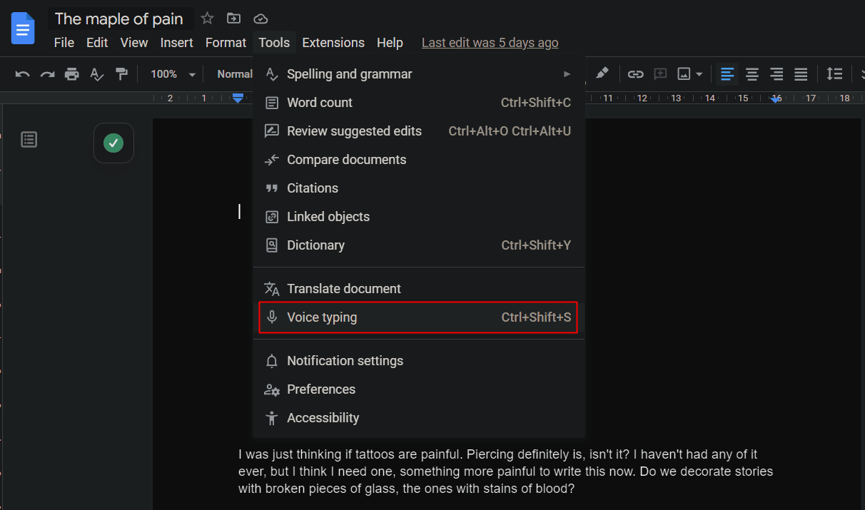Click the Move to folder icon
The width and height of the screenshot is (865, 510).
click(233, 19)
